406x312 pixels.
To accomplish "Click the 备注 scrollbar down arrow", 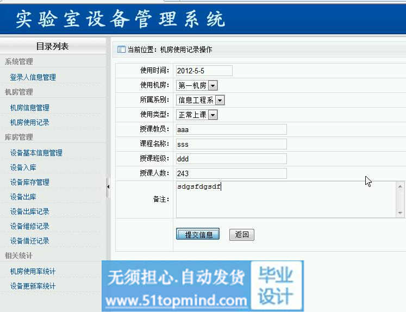I will pos(401,213).
